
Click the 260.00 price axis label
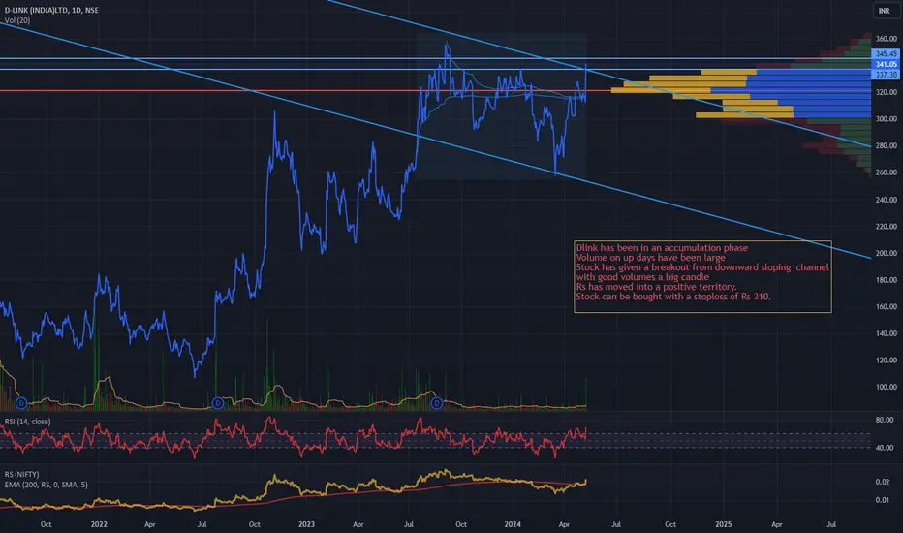click(x=887, y=172)
